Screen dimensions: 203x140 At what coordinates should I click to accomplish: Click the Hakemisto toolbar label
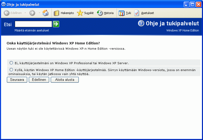point(67,13)
